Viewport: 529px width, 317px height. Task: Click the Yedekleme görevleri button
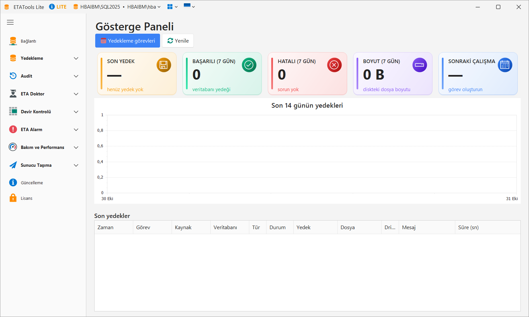pyautogui.click(x=128, y=41)
